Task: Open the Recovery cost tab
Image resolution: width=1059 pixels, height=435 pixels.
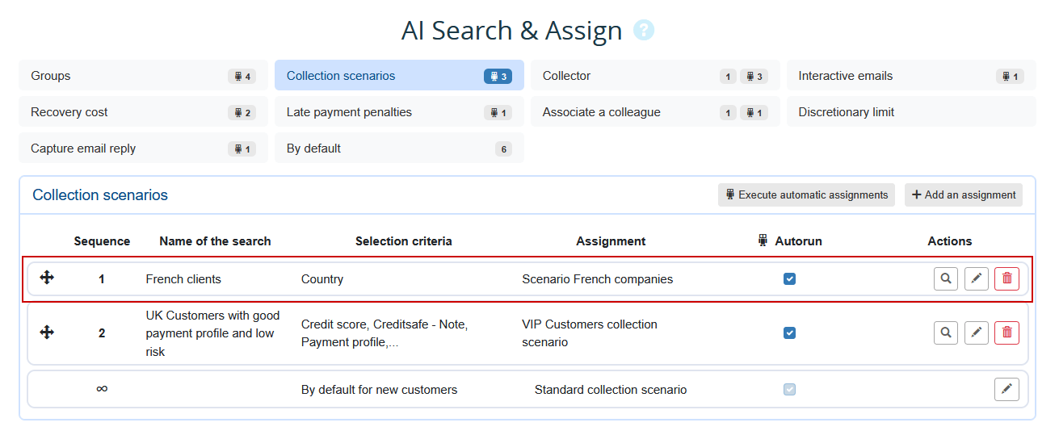Action: pos(143,112)
